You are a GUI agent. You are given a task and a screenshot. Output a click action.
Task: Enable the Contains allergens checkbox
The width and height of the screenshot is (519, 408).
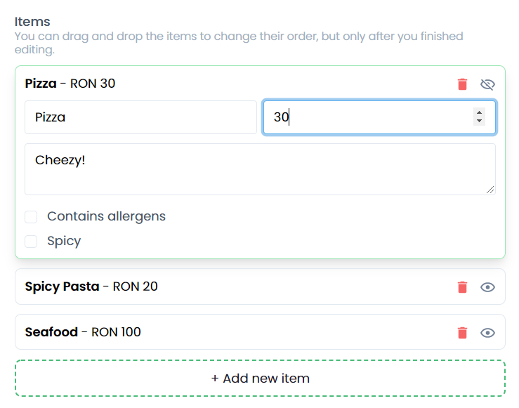point(31,216)
